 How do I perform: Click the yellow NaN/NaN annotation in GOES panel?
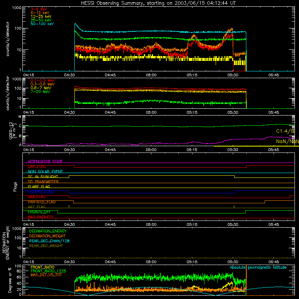click(x=287, y=141)
